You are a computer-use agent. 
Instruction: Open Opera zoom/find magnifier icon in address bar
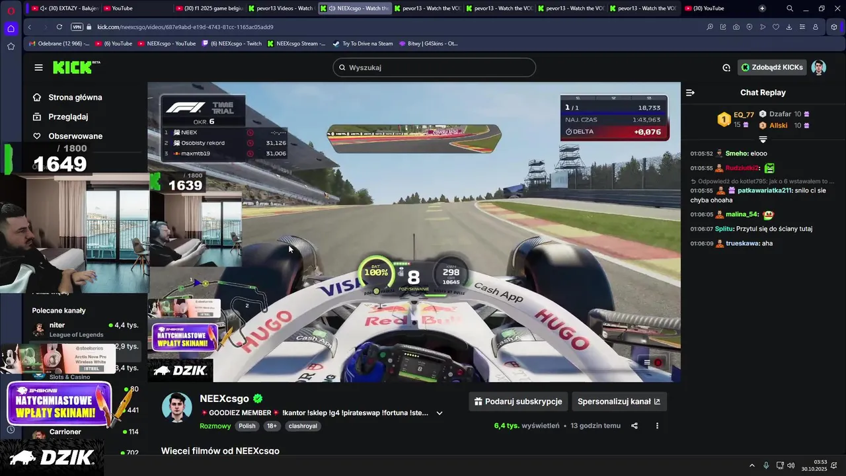coord(710,27)
